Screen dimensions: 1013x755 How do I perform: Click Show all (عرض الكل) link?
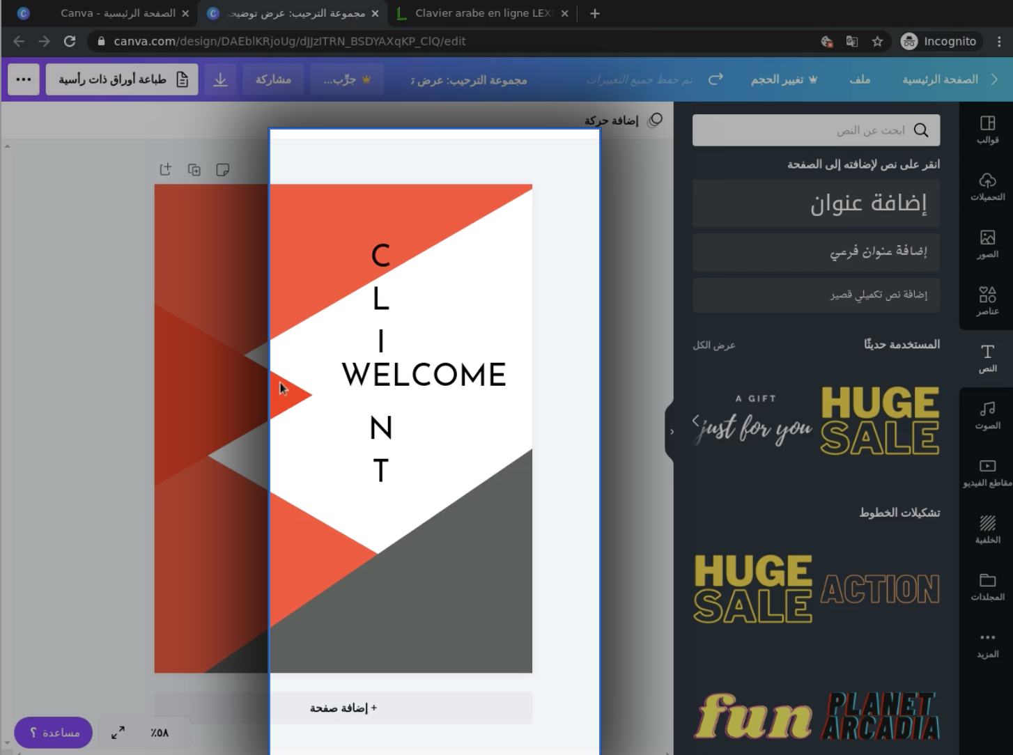coord(714,345)
